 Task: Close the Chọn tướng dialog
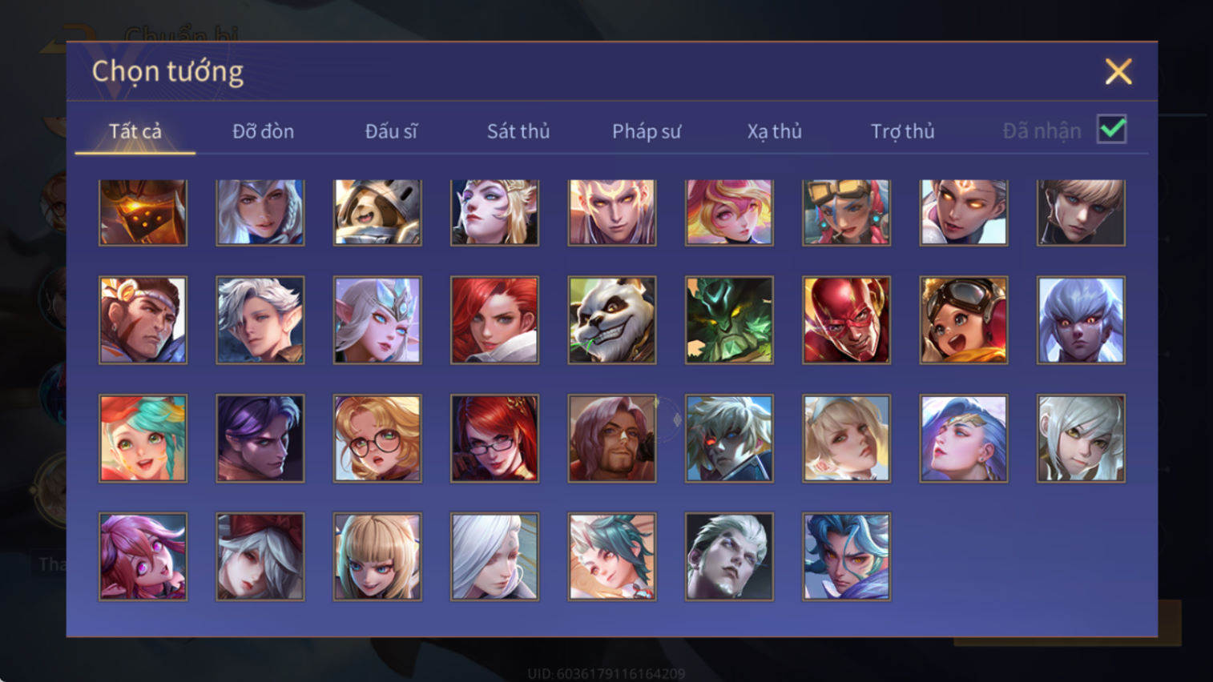[1118, 72]
